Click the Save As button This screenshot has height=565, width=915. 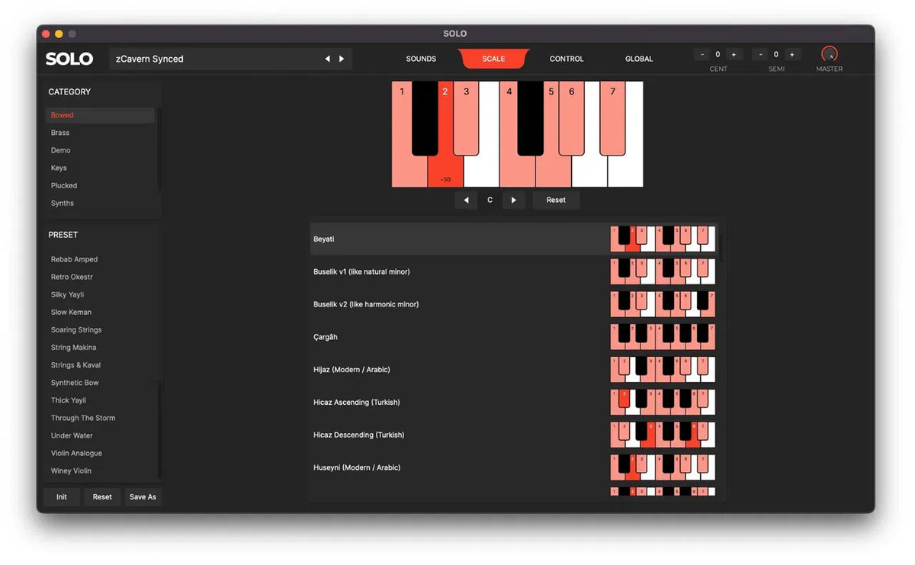[x=143, y=497]
